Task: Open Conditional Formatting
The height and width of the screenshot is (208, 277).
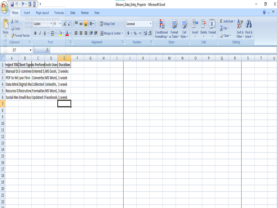Action: pyautogui.click(x=161, y=29)
